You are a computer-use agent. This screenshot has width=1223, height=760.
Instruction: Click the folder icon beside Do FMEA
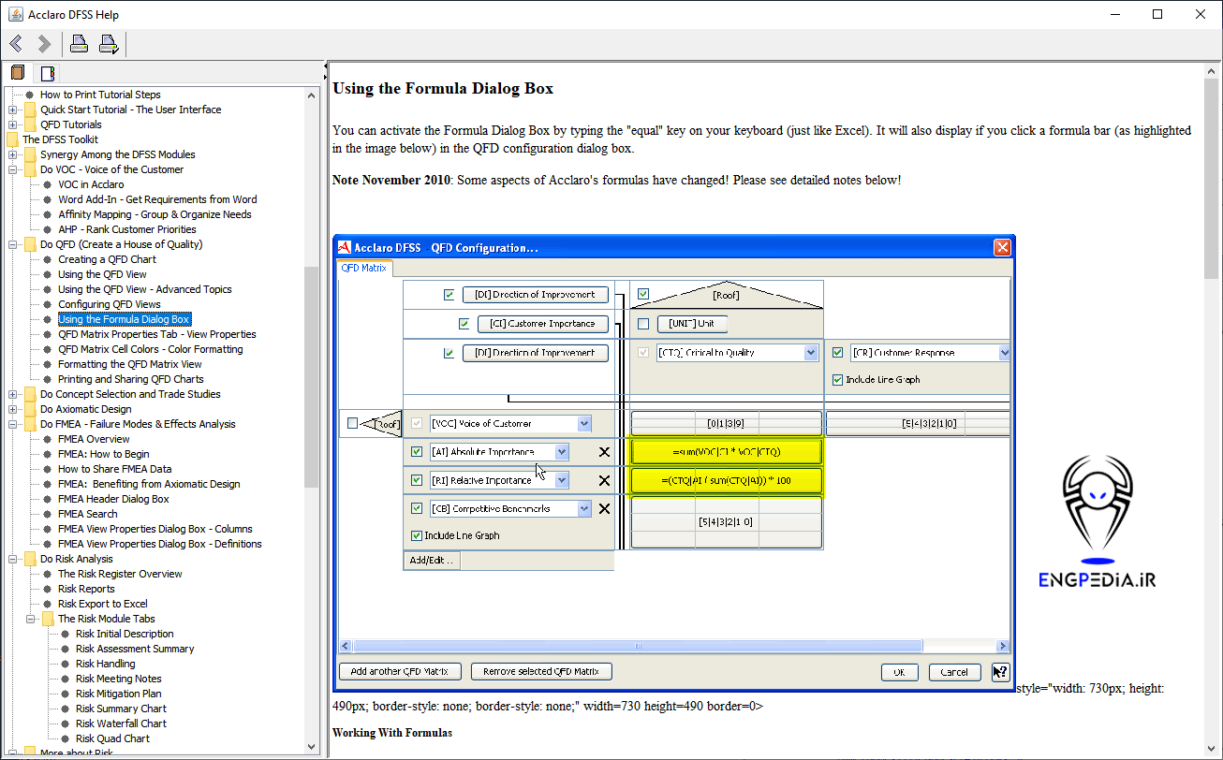tap(30, 424)
